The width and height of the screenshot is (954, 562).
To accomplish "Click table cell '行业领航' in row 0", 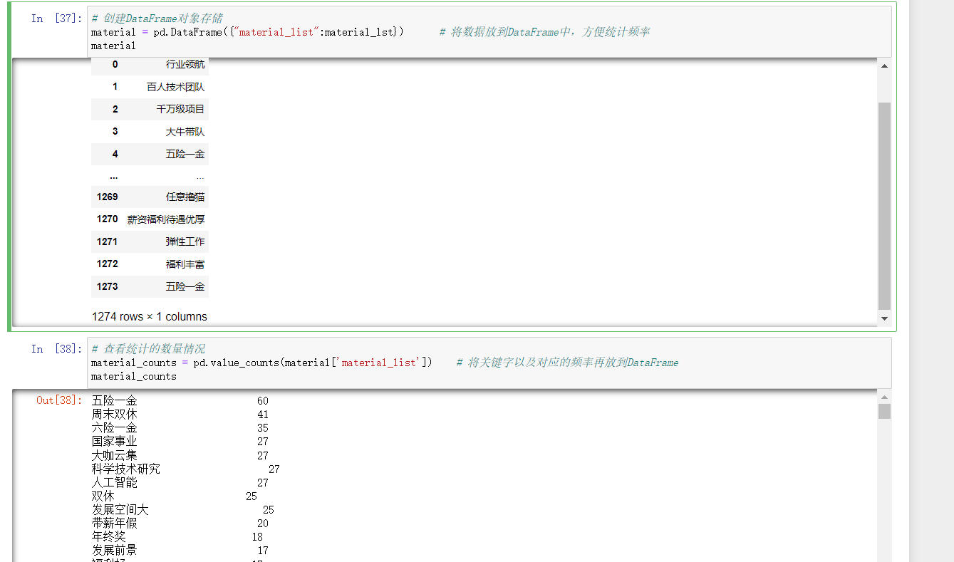I will click(x=185, y=65).
